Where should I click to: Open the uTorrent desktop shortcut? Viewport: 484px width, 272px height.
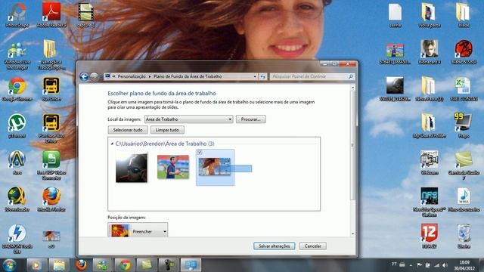17,126
